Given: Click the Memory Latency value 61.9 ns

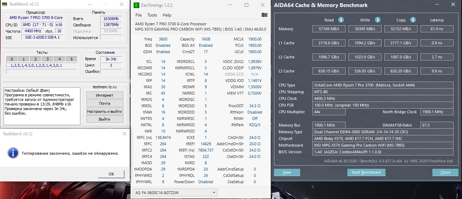Looking at the screenshot, I should (437, 29).
